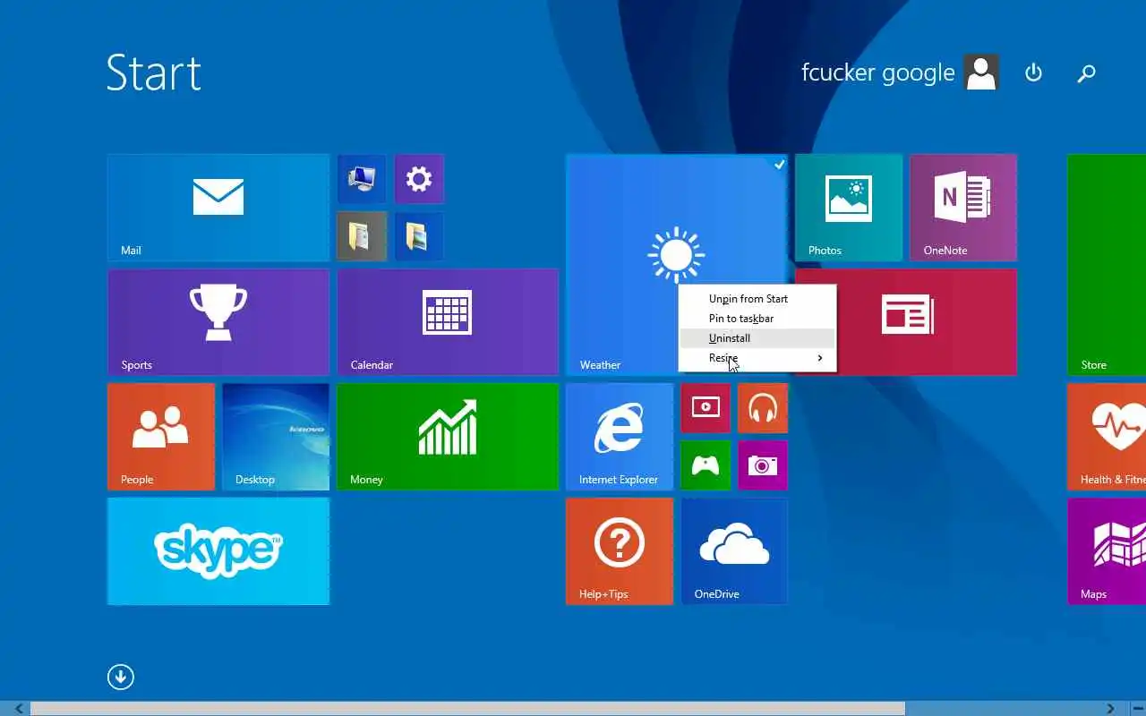Uncheck the Weather tile selection checkmark
Image resolution: width=1146 pixels, height=716 pixels.
779,165
